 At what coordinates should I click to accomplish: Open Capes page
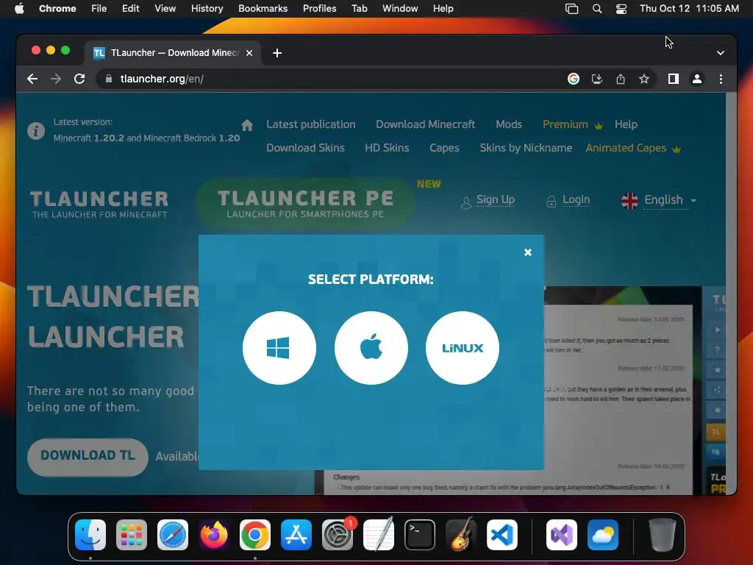coord(444,148)
